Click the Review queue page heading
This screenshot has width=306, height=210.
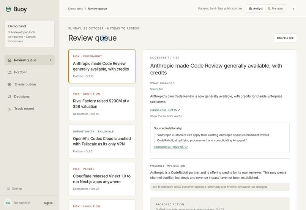pos(93,38)
